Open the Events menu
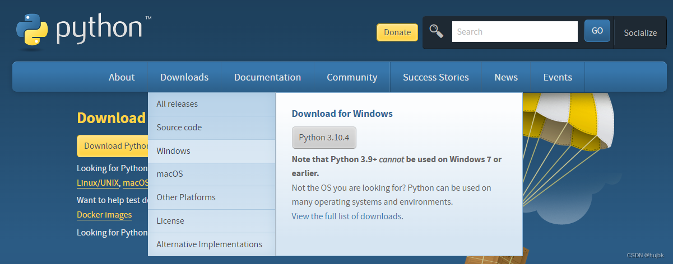Image resolution: width=673 pixels, height=264 pixels. (558, 77)
